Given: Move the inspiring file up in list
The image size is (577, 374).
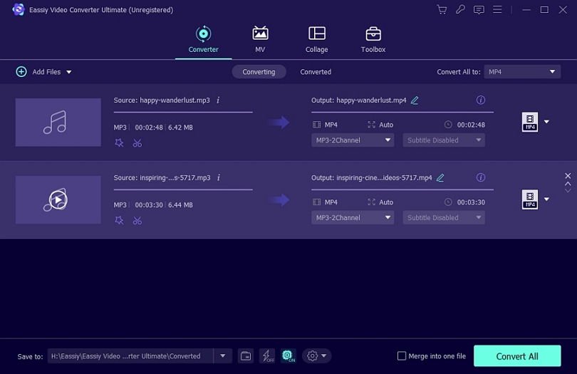Looking at the screenshot, I should (568, 183).
